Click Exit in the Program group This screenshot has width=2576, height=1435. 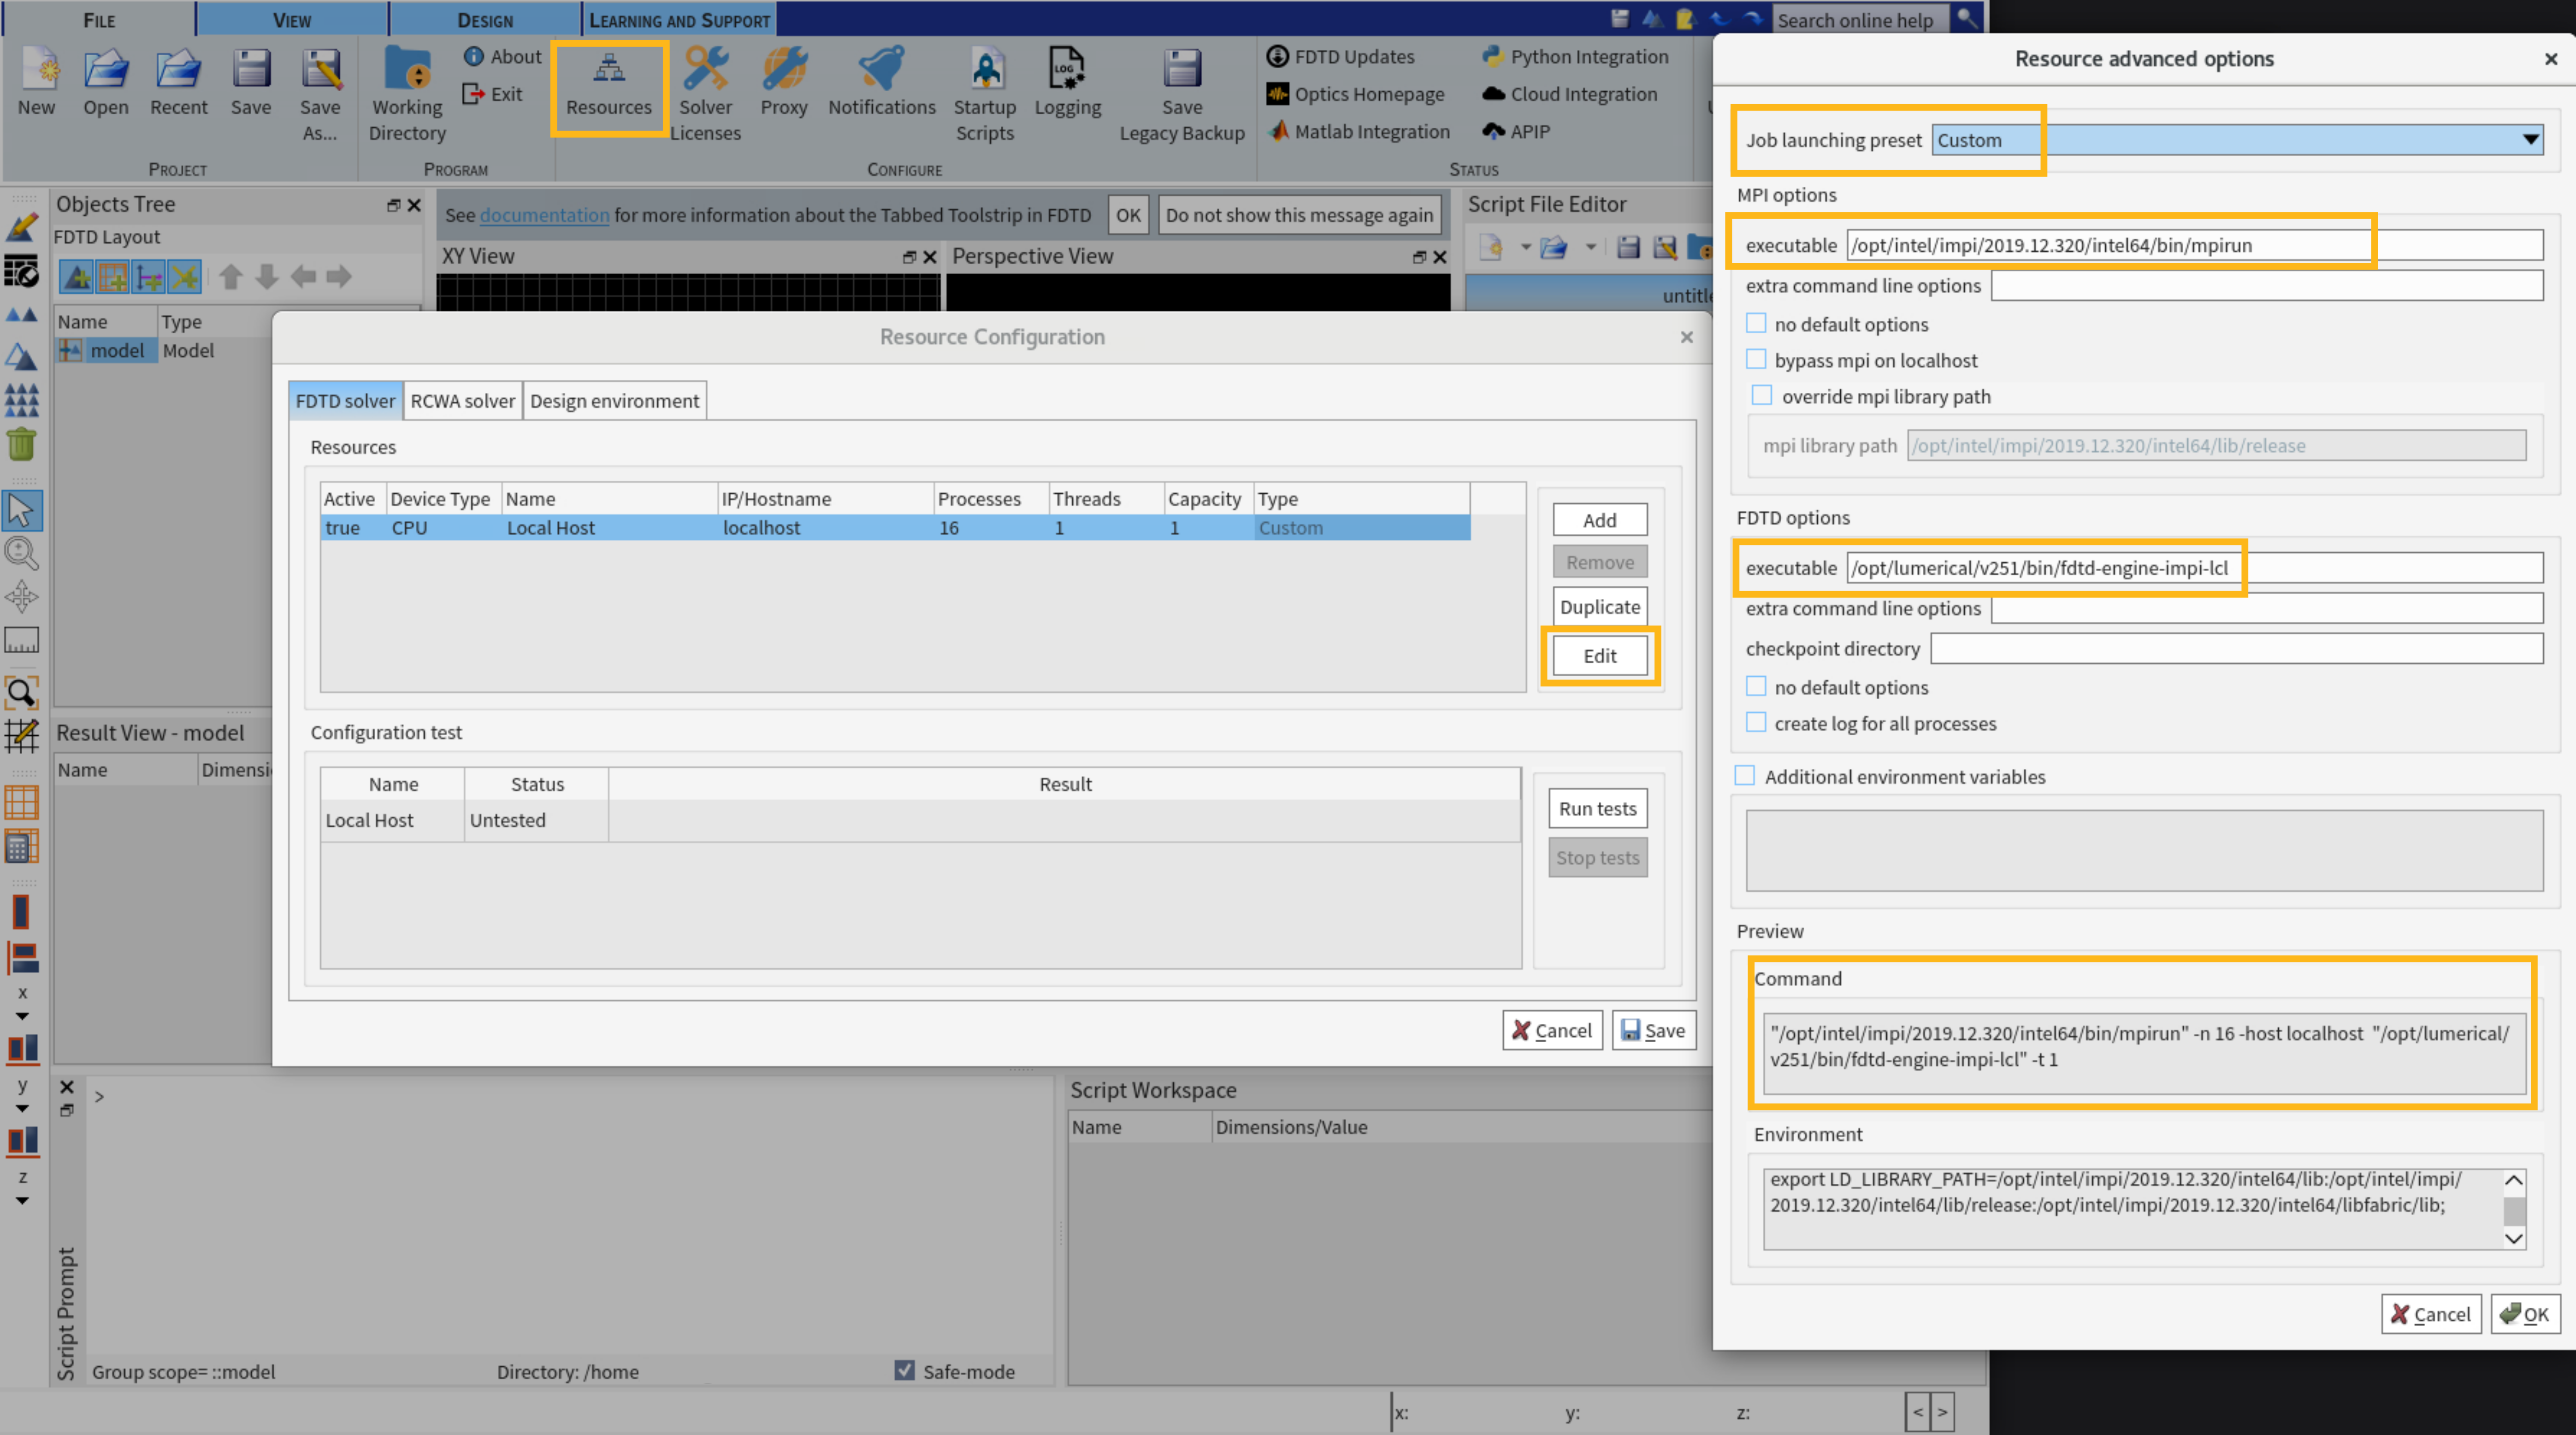pyautogui.click(x=493, y=94)
